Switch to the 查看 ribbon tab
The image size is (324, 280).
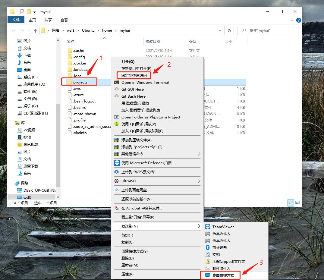(x=64, y=20)
